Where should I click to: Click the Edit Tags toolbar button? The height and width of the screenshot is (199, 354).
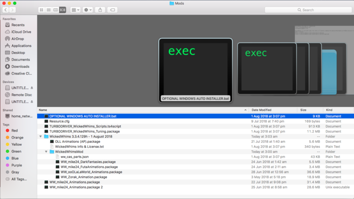click(x=112, y=10)
